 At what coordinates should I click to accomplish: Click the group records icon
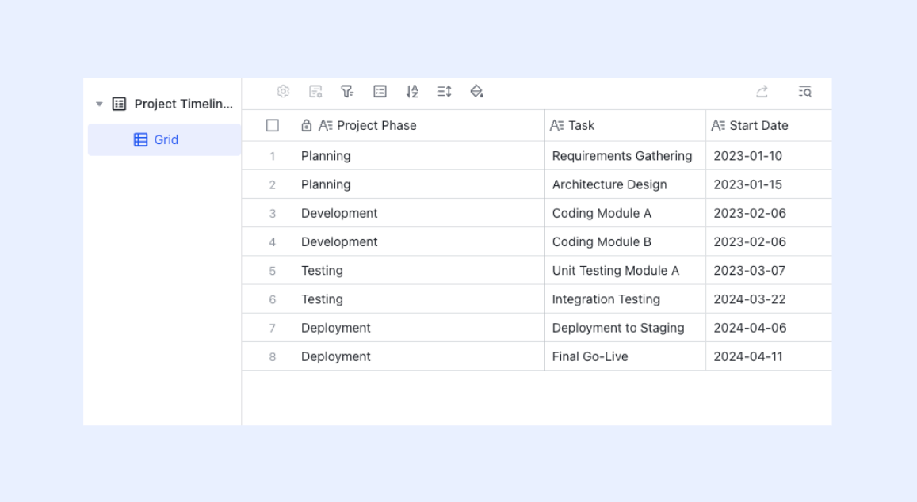point(380,91)
